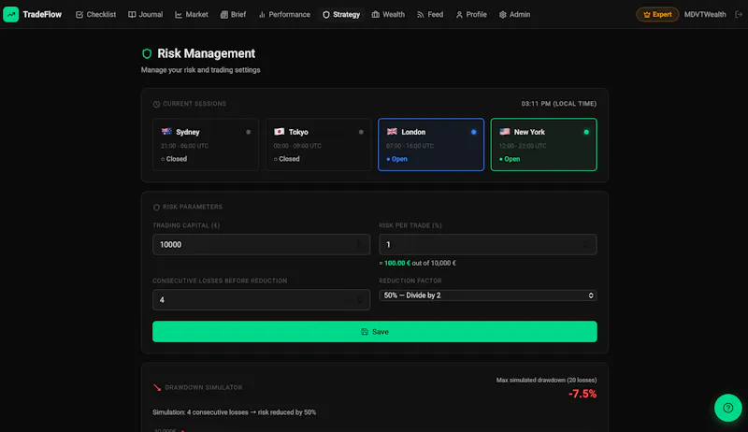This screenshot has height=432, width=748.
Task: Open the Brief section
Action: [x=233, y=14]
